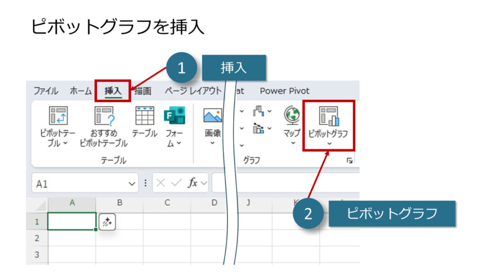Expand the Name Box dropdown arrow
This screenshot has width=489, height=275.
coord(132,183)
